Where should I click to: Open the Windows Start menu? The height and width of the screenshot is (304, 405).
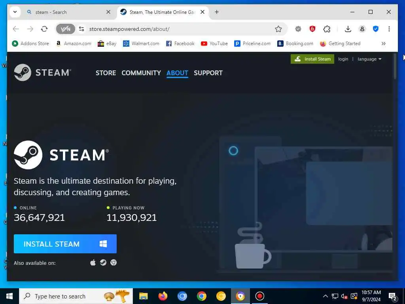tap(9, 296)
